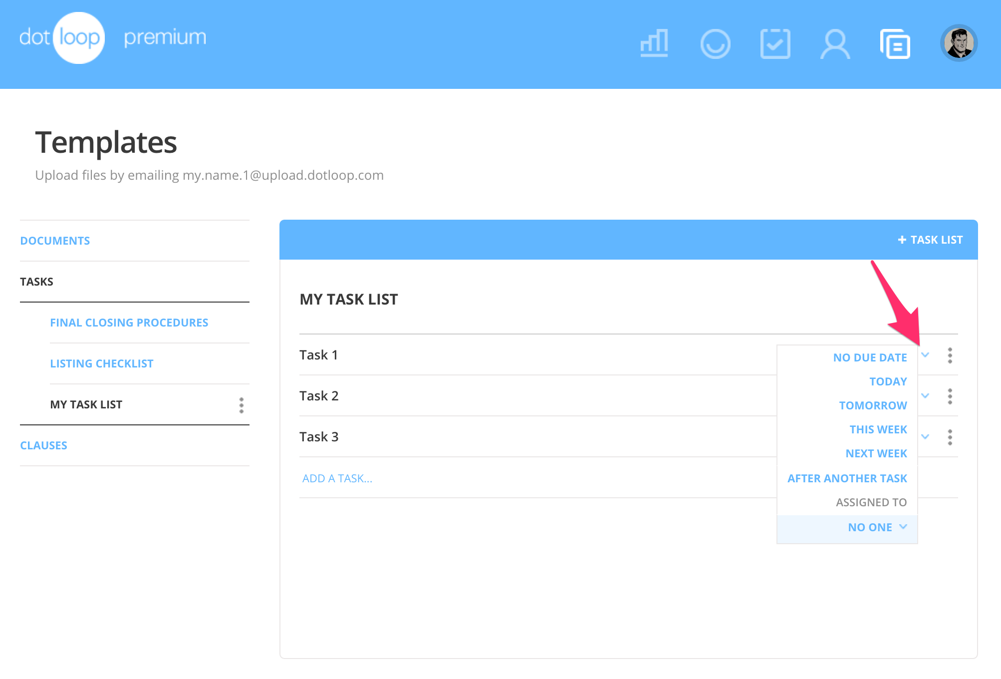
Task: Choose After Another Task option
Action: click(x=847, y=478)
